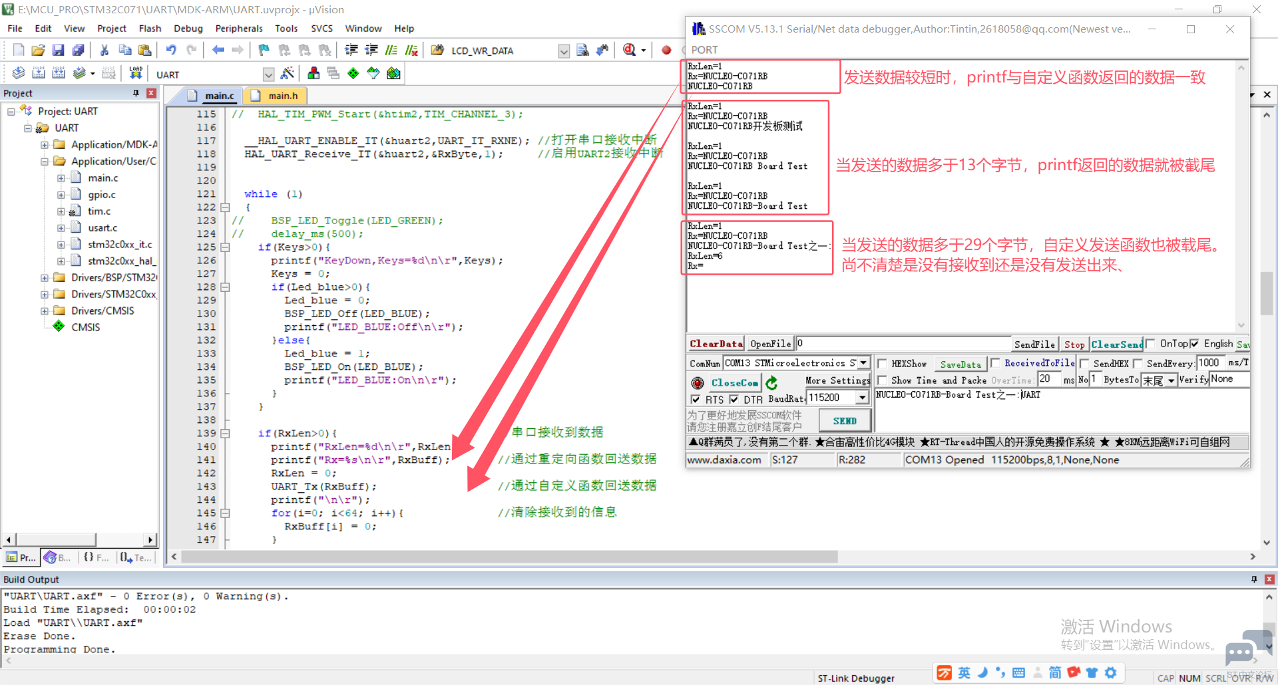Image resolution: width=1278 pixels, height=685 pixels.
Task: Uncheck the RTS checkbox
Action: (x=696, y=400)
